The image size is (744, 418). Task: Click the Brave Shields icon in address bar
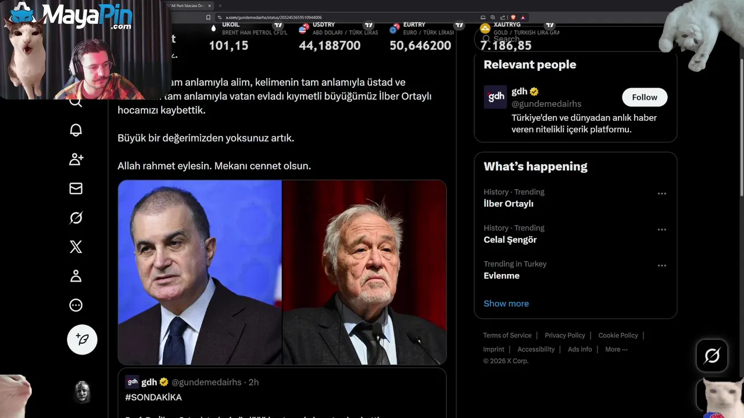point(513,17)
